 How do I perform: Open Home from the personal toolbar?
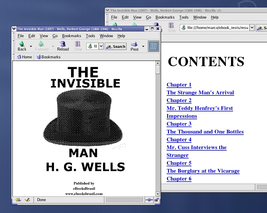[x=24, y=57]
